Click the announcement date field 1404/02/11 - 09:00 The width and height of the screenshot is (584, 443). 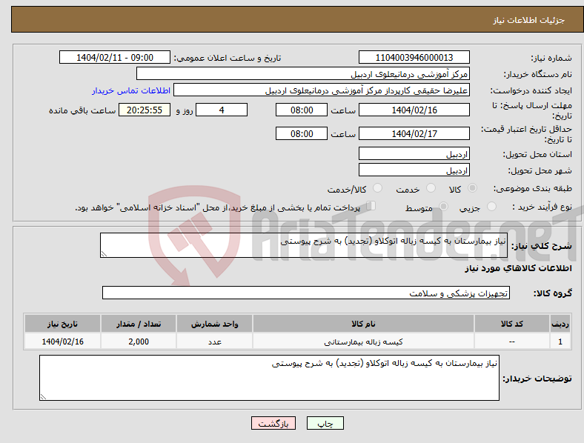(115, 57)
